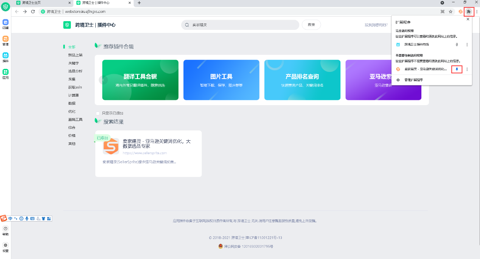Open 设置 at the bottom sidebar

coord(5,248)
